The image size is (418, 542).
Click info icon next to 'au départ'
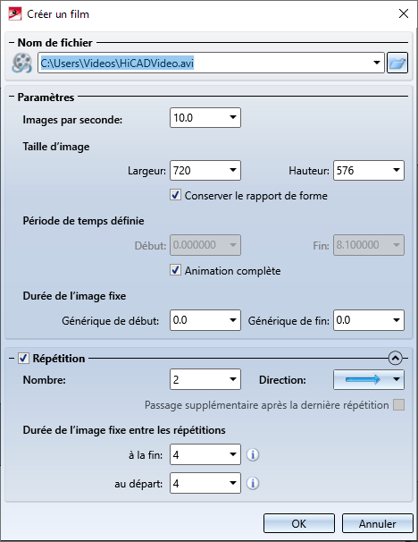click(x=253, y=483)
